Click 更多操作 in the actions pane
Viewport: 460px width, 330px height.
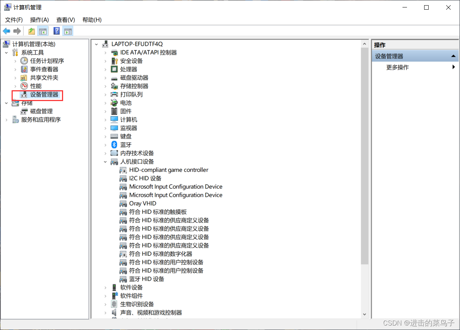[x=398, y=67]
